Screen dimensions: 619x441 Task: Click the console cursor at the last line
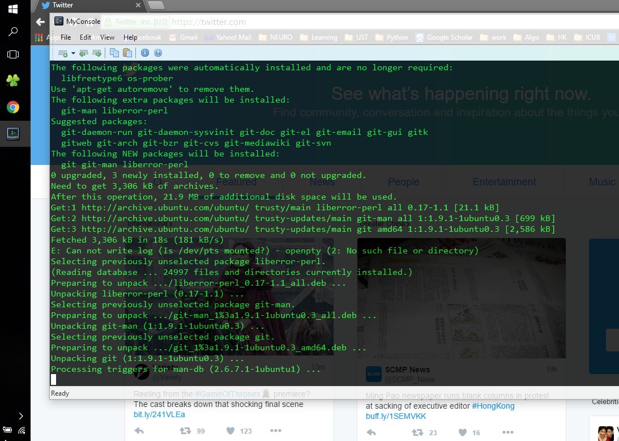click(x=53, y=379)
